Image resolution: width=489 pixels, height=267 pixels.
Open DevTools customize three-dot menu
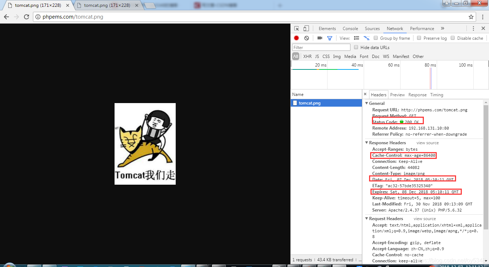tap(473, 29)
